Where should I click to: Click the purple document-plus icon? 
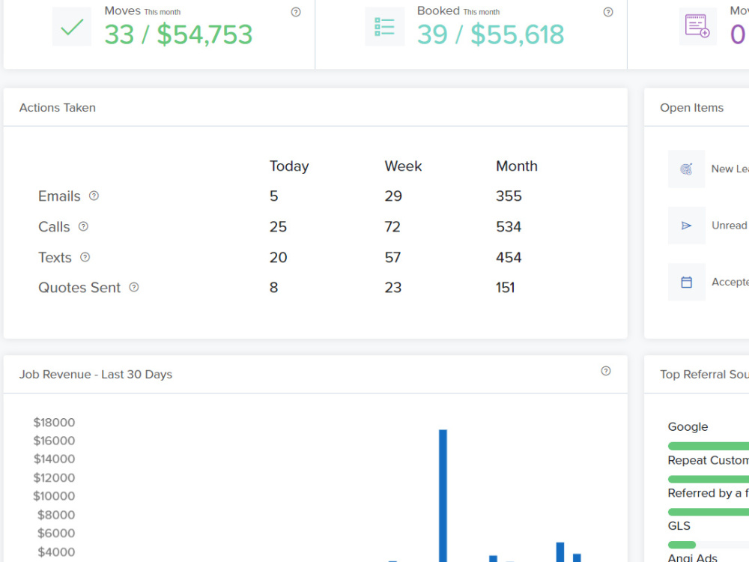(x=697, y=26)
